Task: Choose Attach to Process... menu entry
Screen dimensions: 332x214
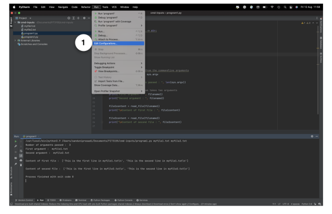Action: (x=118, y=39)
